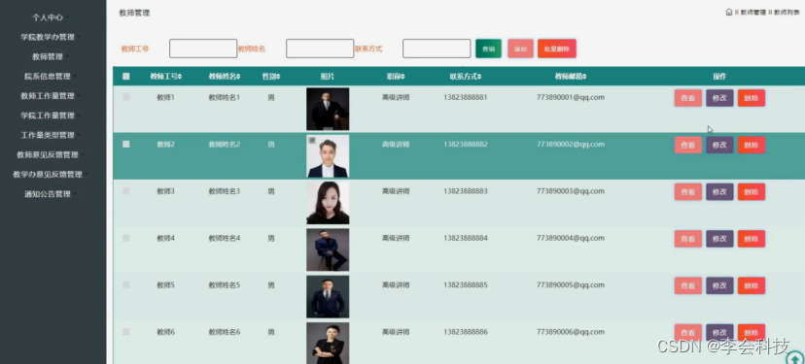Screen dimensions: 805x364
Task: View details of 教师5 with 查看
Action: (x=688, y=285)
